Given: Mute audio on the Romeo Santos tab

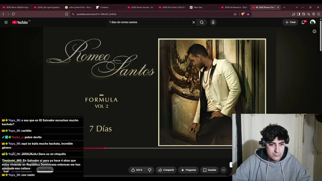Looking at the screenshot, I should (257, 7).
